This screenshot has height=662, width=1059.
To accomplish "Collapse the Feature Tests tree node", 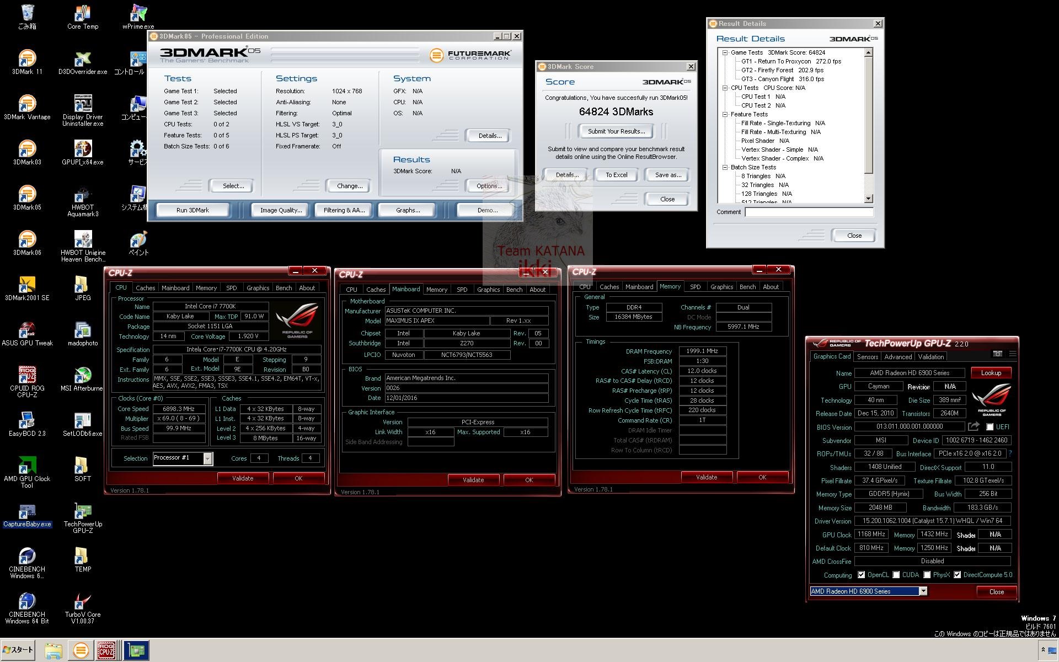I will click(x=725, y=114).
